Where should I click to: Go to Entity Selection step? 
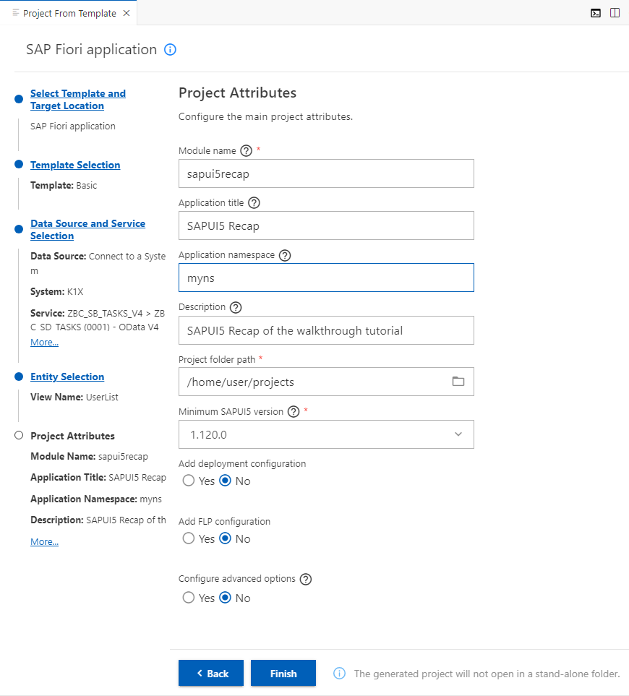click(67, 377)
